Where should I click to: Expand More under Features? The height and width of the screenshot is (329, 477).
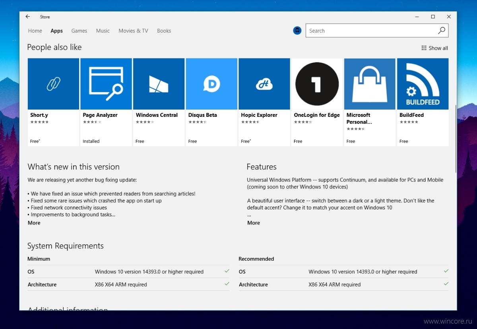254,223
